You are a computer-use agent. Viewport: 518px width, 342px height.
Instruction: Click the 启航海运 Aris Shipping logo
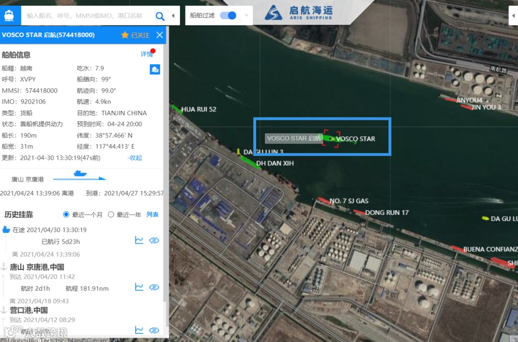tap(298, 13)
